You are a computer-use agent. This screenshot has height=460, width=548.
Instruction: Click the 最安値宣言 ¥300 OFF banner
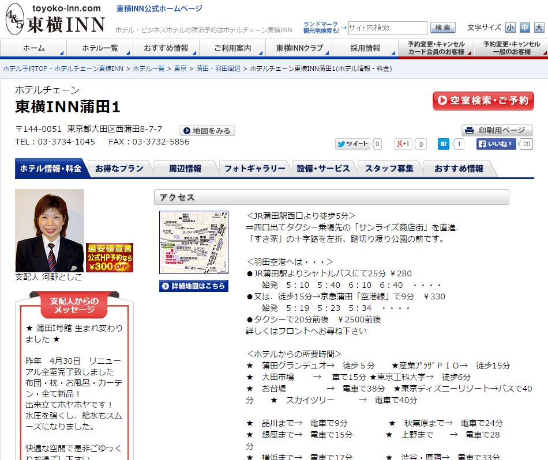pyautogui.click(x=110, y=258)
